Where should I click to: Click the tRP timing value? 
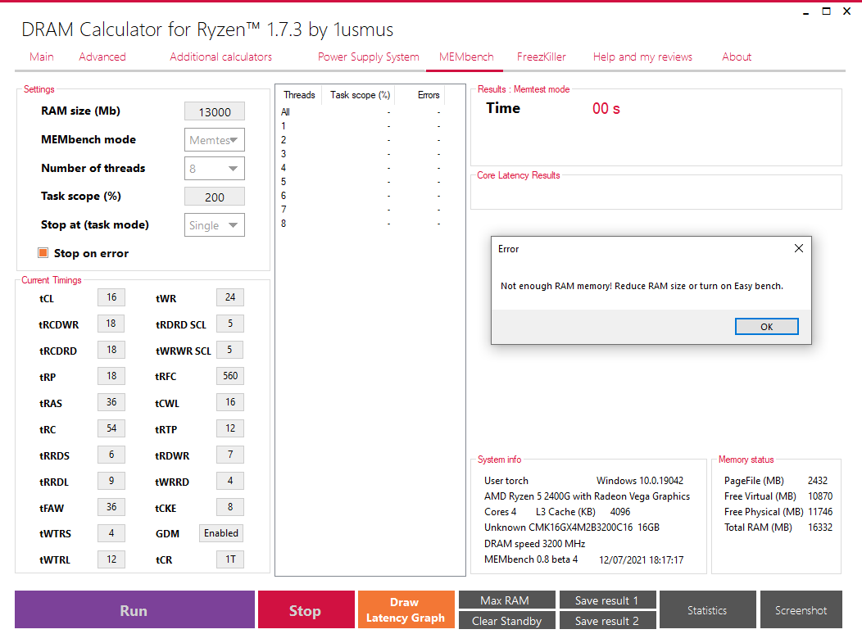111,376
